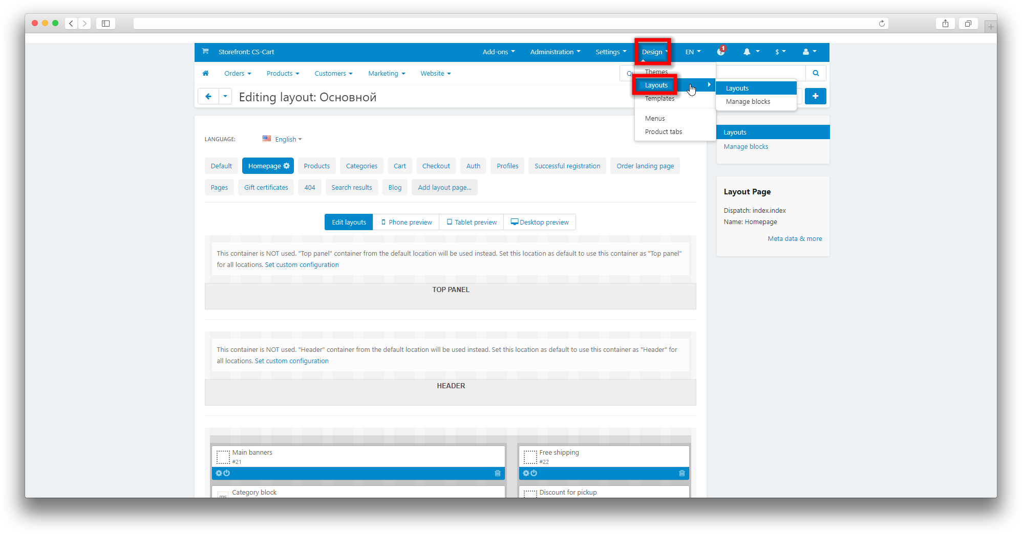The height and width of the screenshot is (534, 1022).
Task: Click the Phone preview button
Action: (x=407, y=222)
